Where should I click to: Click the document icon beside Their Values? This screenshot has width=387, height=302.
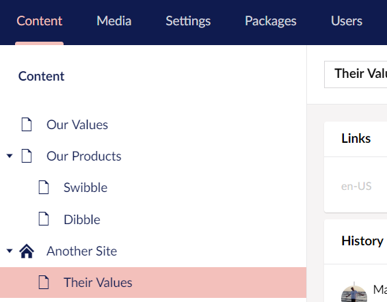44,282
